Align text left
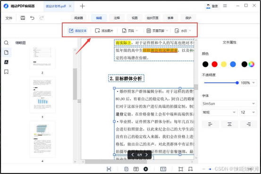The height and width of the screenshot is (174, 261). (210, 124)
